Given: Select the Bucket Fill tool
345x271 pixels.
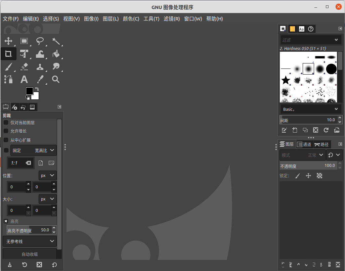Looking at the screenshot, I should click(x=56, y=54).
